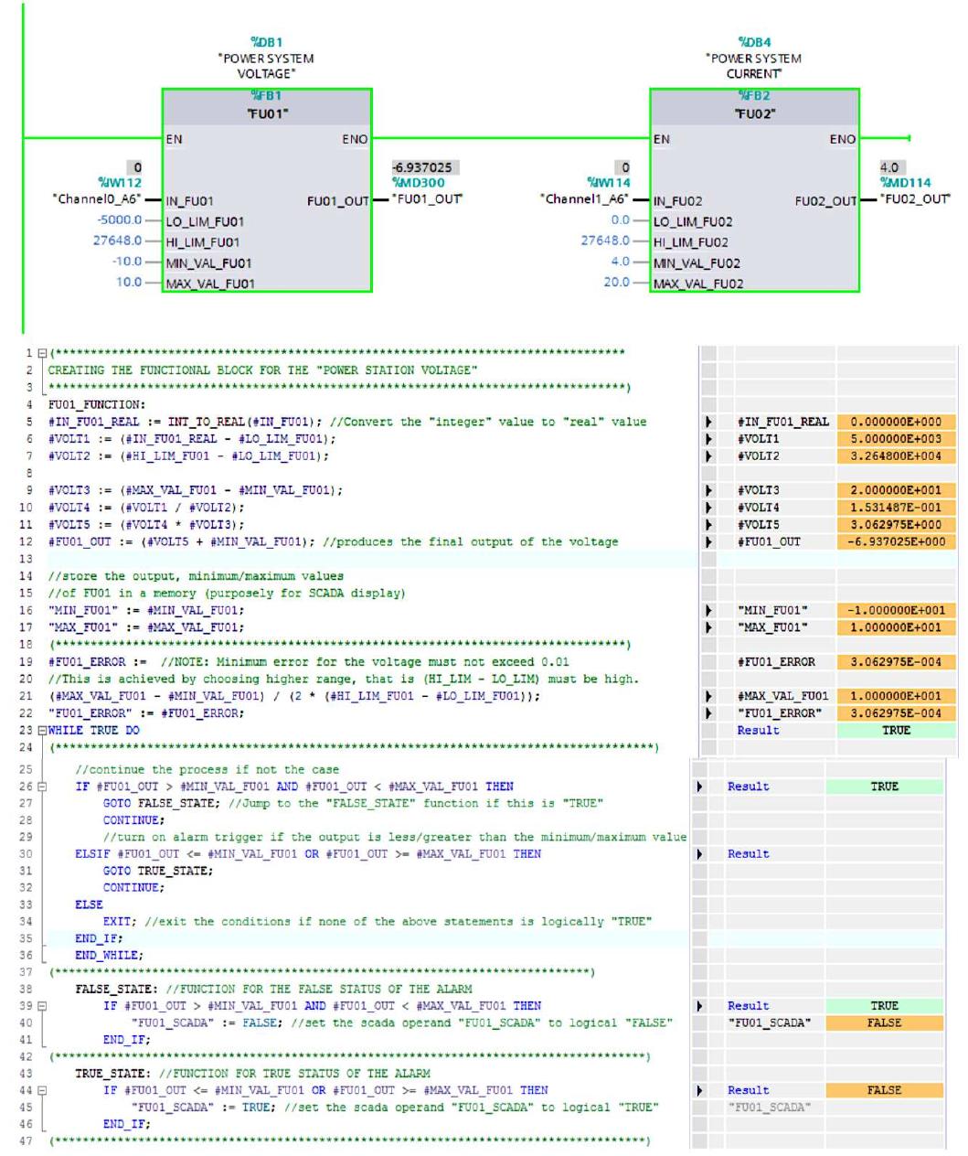Select the 27648.0 value at HI_LIM_FU02

coord(605,241)
